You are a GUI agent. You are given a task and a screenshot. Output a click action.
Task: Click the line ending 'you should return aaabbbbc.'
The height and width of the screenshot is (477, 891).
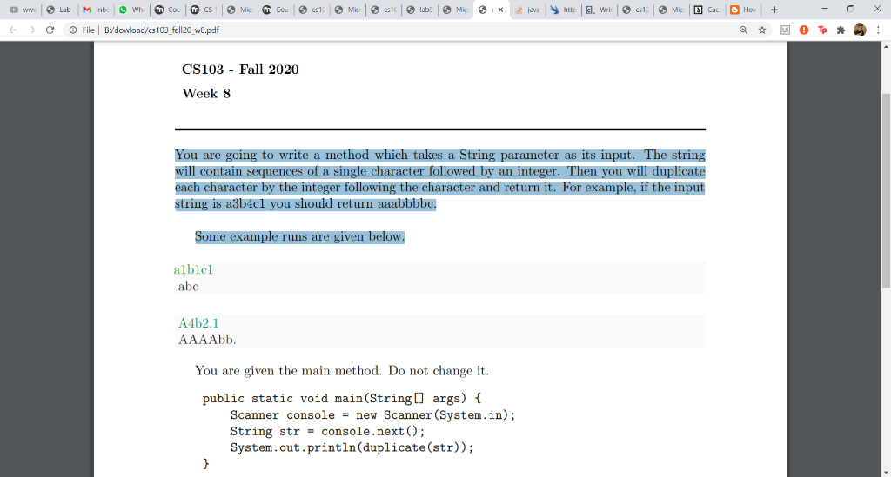tap(305, 203)
